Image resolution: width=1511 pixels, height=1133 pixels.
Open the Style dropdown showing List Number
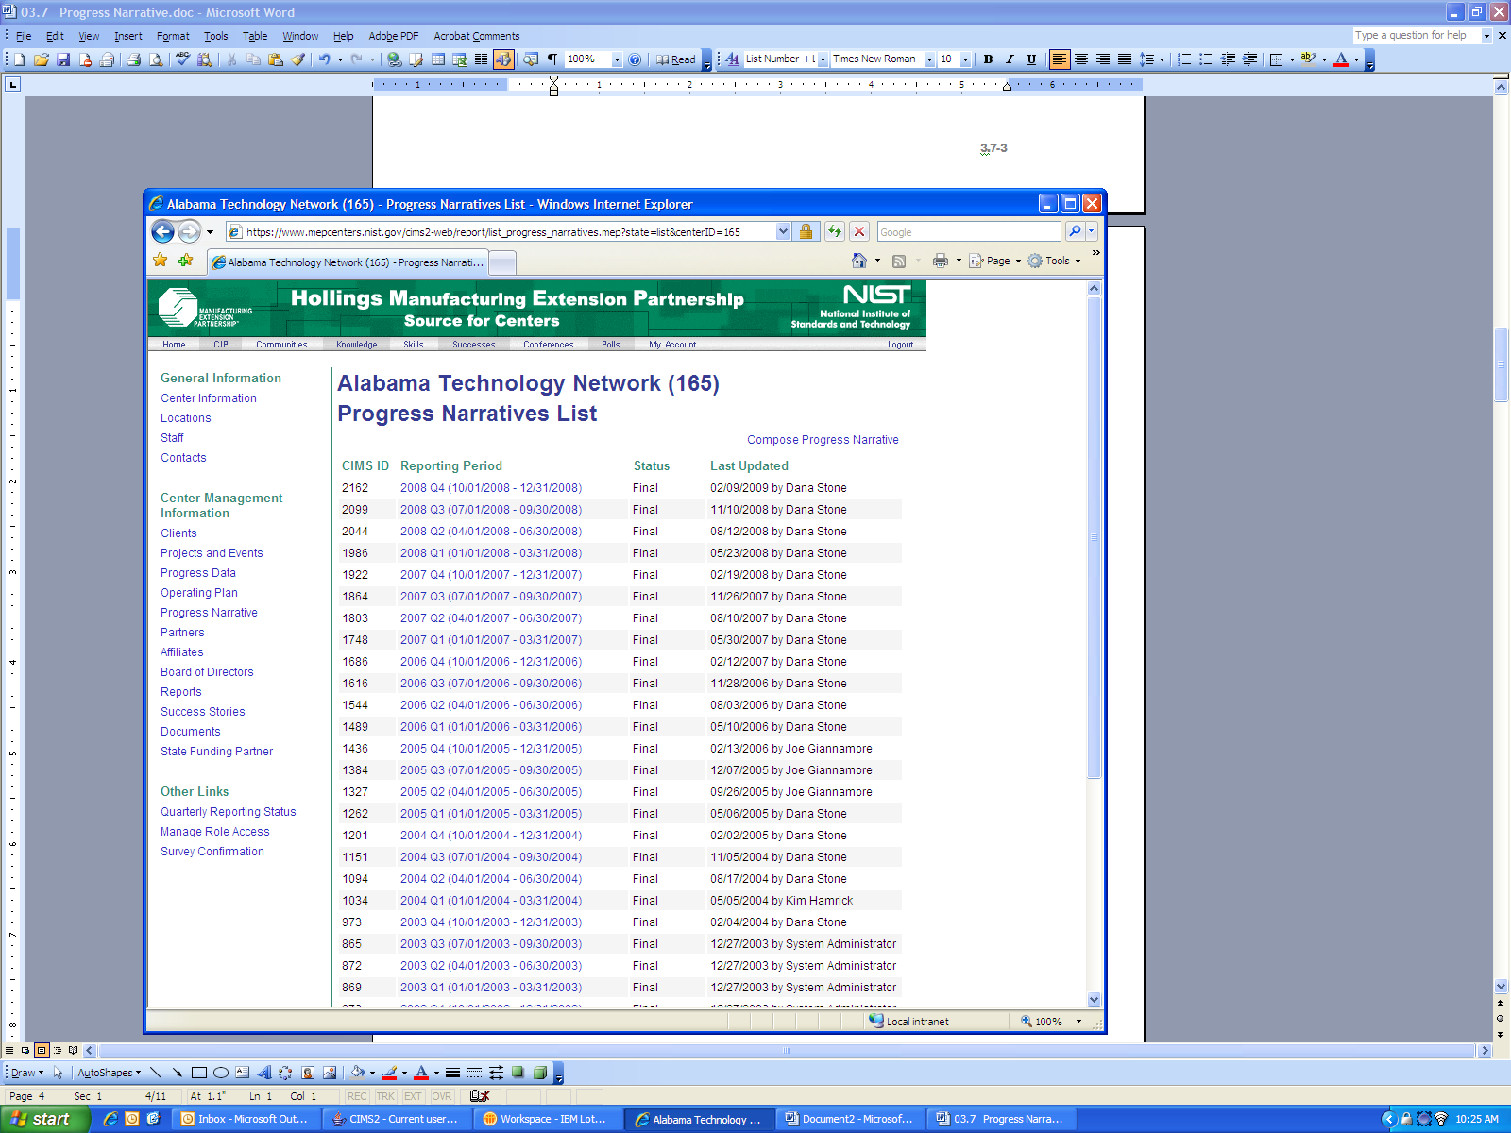click(823, 59)
